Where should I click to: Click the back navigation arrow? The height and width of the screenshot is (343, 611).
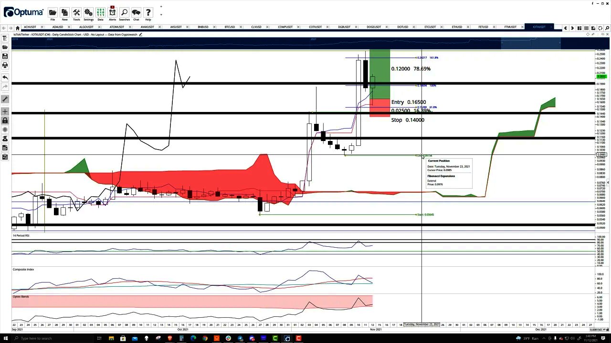coord(4,28)
